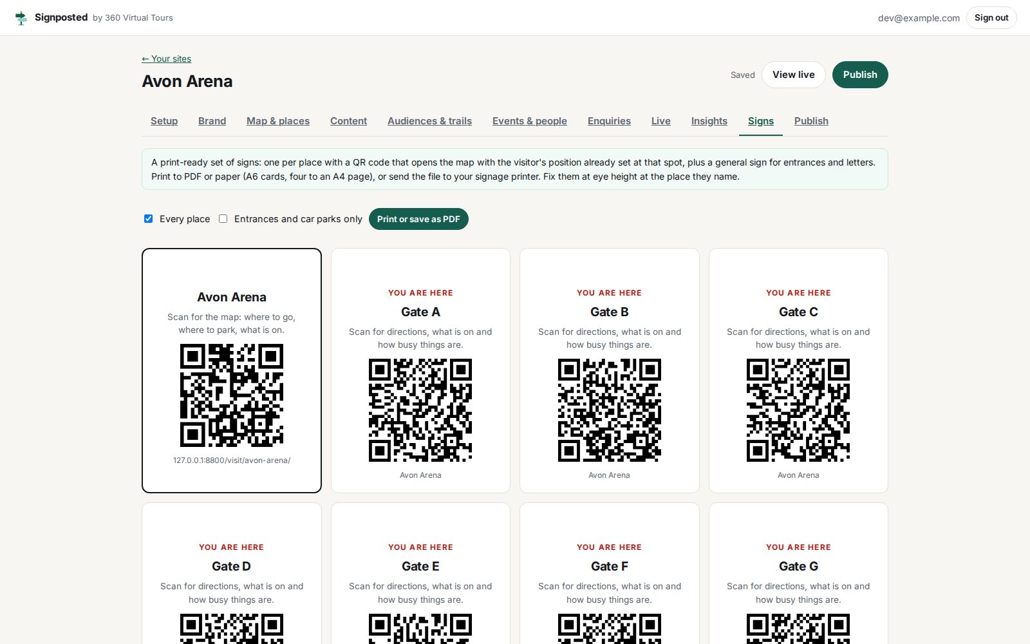The width and height of the screenshot is (1030, 644).
Task: Switch to Events & people tab
Action: [x=530, y=121]
